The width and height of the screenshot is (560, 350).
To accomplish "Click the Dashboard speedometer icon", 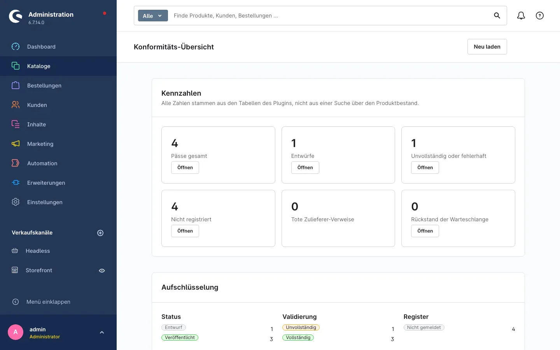I will (16, 47).
